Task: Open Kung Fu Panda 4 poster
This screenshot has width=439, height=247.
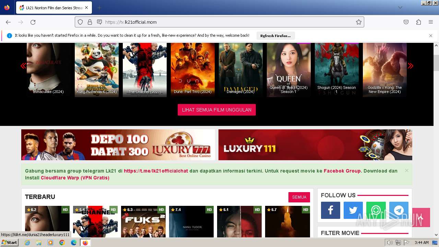Action: point(97,70)
